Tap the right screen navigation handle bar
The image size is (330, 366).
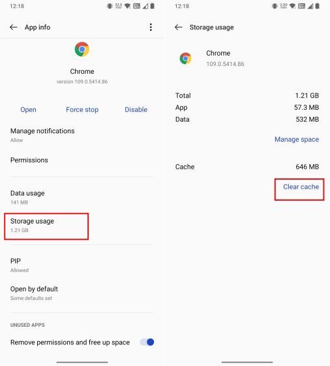pos(247,362)
